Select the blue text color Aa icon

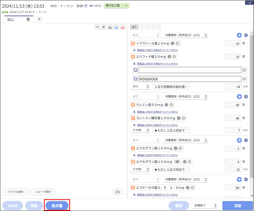coord(116,27)
